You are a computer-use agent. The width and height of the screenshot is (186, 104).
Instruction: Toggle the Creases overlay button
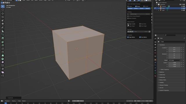[x=130, y=8]
